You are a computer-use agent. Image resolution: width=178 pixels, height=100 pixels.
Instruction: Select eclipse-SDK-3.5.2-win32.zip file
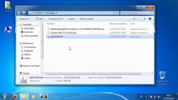click(63, 33)
